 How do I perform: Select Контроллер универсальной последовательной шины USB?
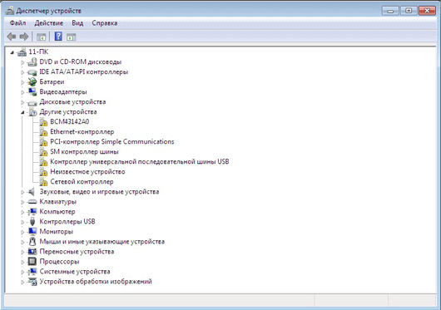coord(140,162)
